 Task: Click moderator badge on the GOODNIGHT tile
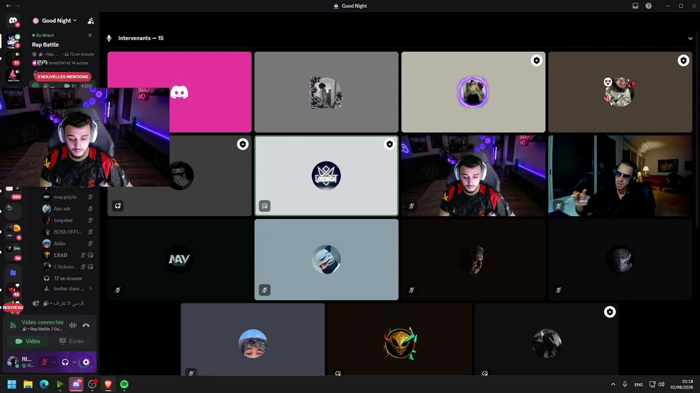[389, 144]
